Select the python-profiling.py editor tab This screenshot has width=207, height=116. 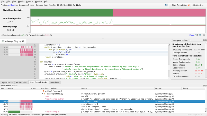tap(13, 41)
